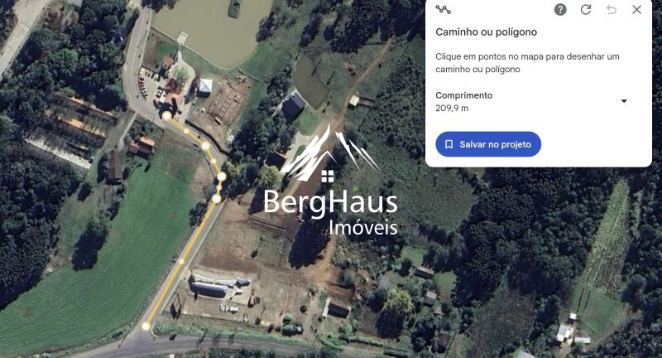The height and width of the screenshot is (358, 662).
Task: Select the path's end point at the road junction
Action: pos(146,326)
